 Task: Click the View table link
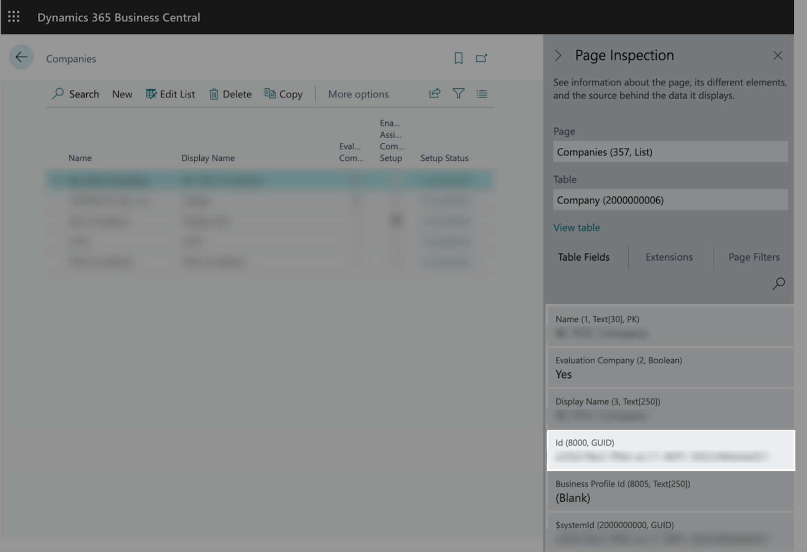577,228
